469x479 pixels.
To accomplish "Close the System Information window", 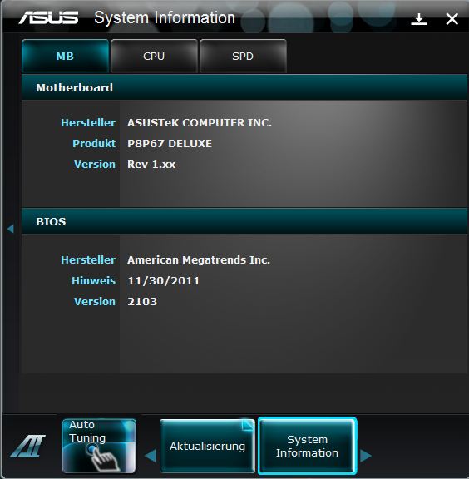I will (452, 19).
